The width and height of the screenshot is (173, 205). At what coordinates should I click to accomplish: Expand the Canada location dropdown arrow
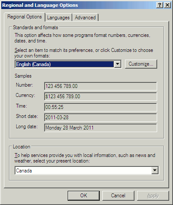click(155, 170)
